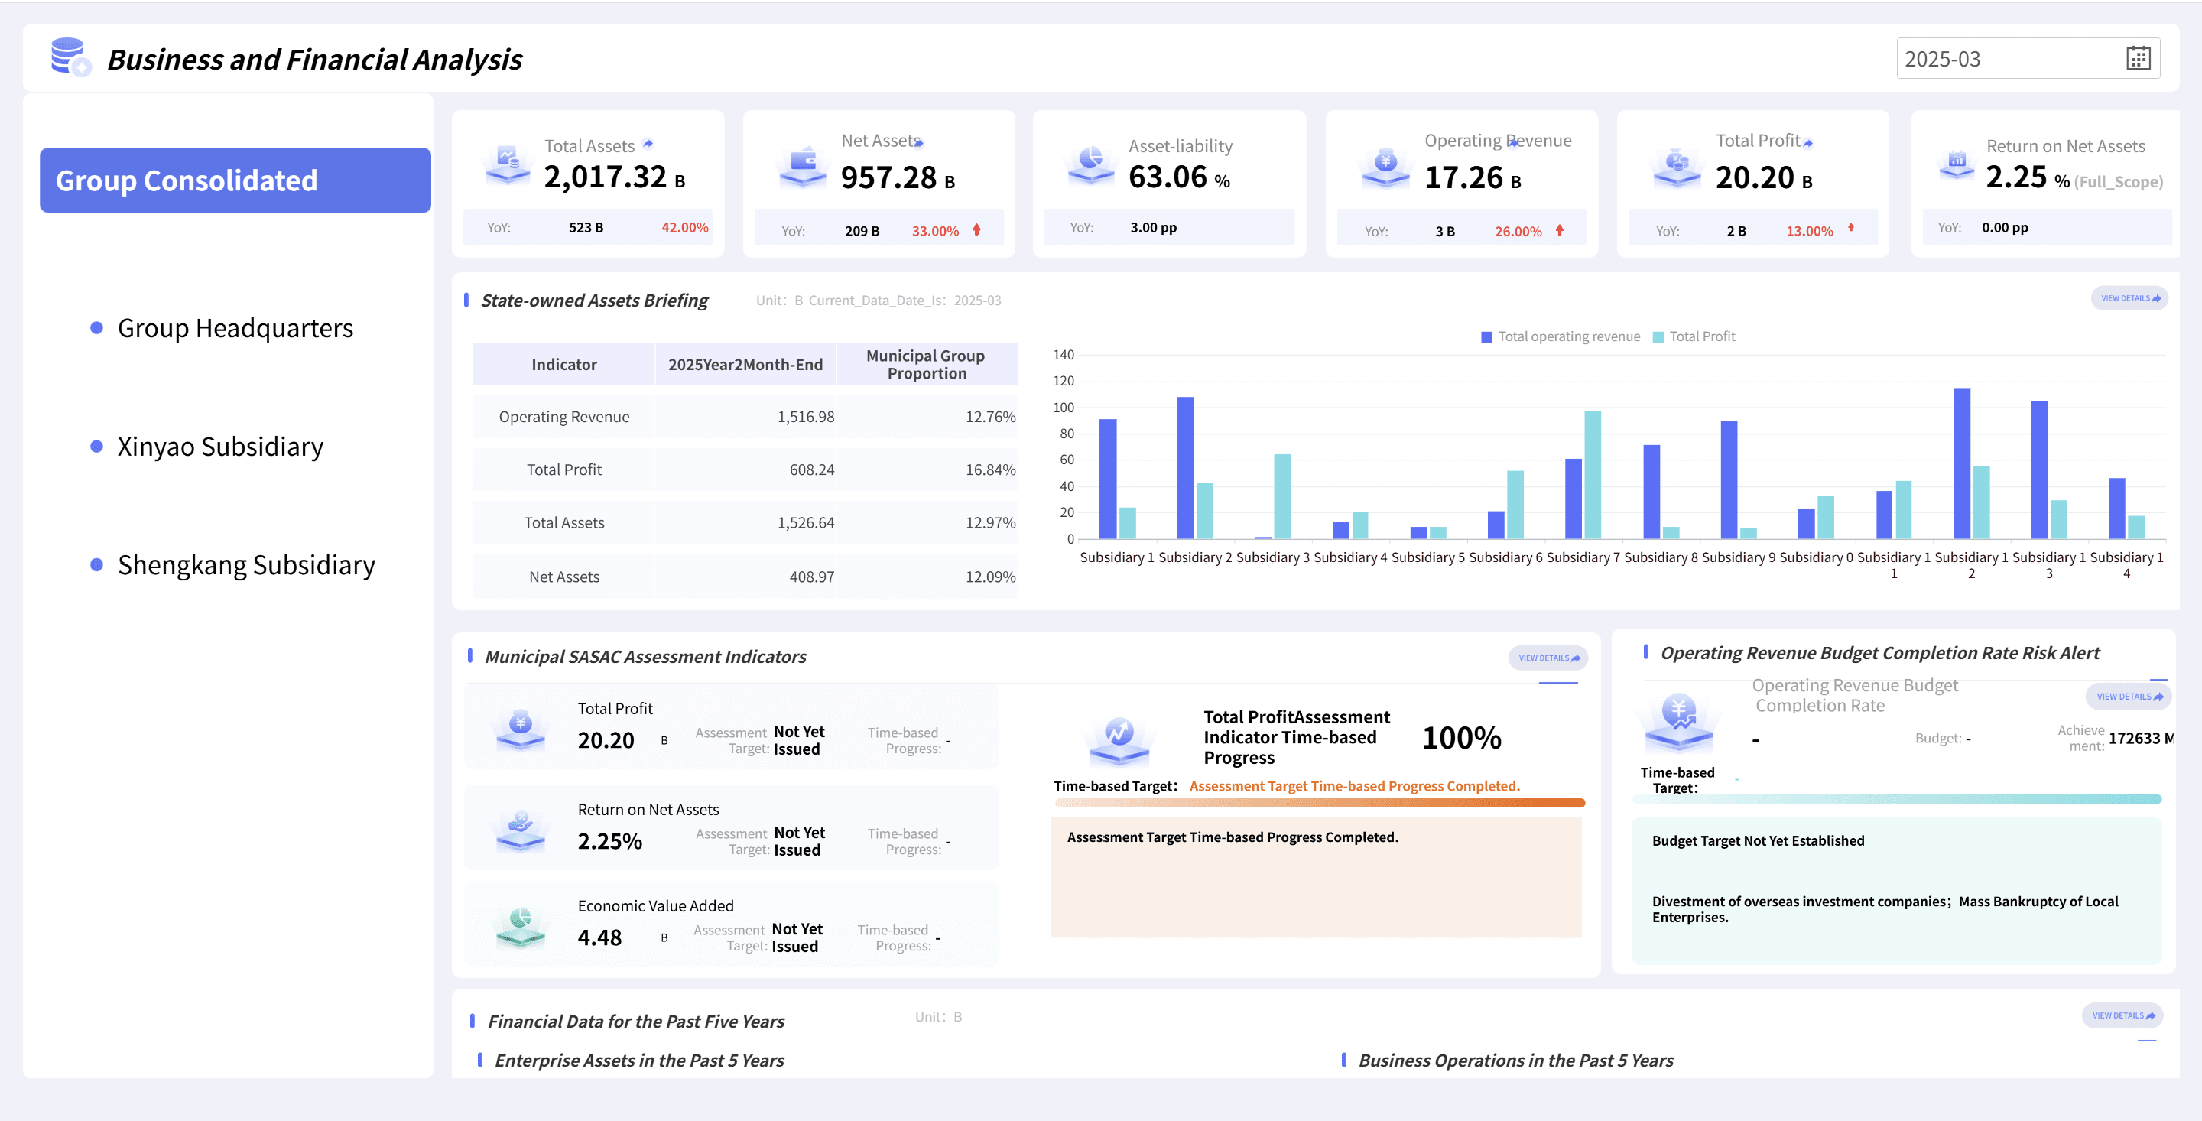The width and height of the screenshot is (2202, 1121).
Task: Click the Net Assets wallet icon
Action: pyautogui.click(x=803, y=167)
